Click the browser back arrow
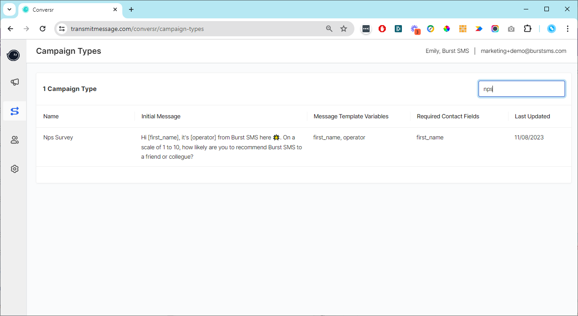 coord(10,29)
